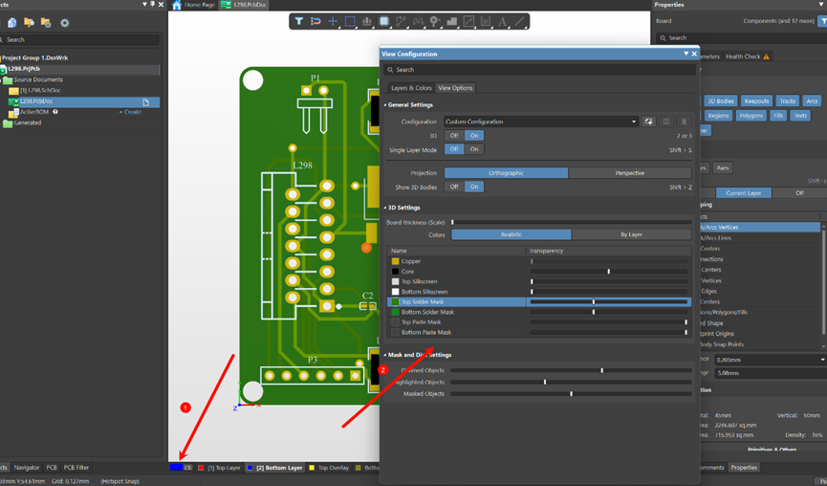Open the align objects tool
The width and height of the screenshot is (827, 486).
366,22
